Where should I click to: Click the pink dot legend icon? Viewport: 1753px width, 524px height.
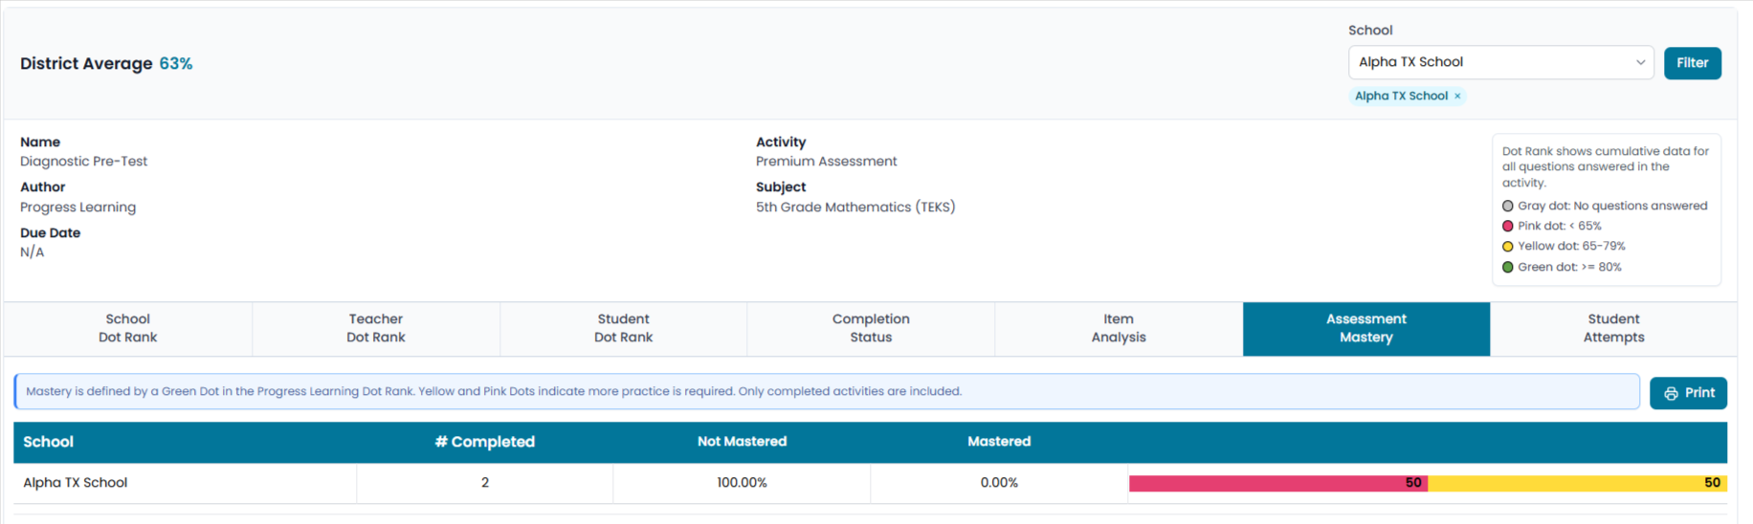click(1508, 226)
